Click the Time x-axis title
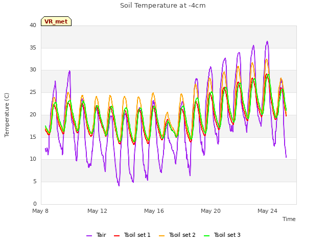 click(289, 219)
